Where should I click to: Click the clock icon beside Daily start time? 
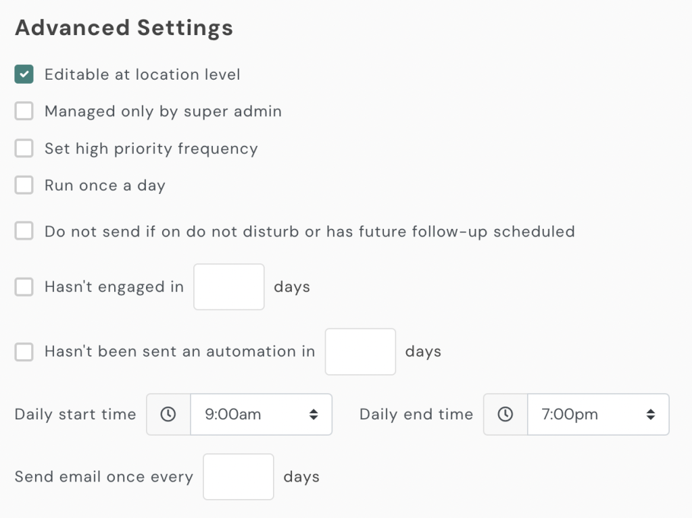point(168,414)
